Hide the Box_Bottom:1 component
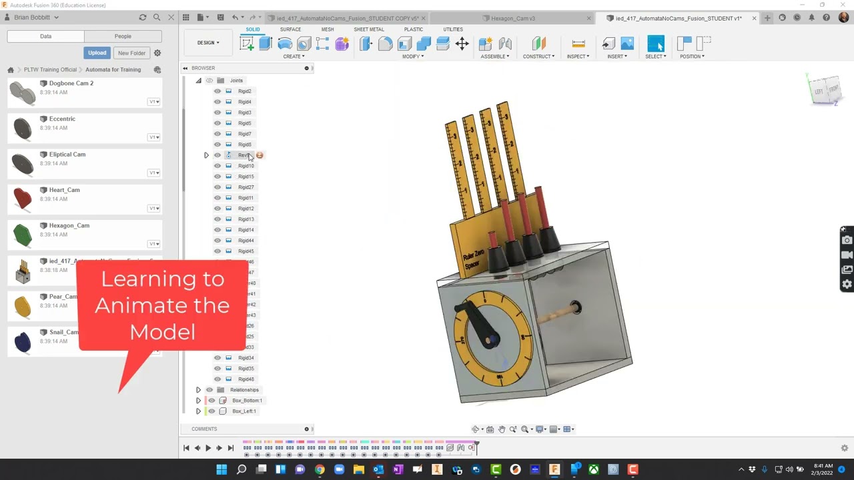Screen dimensions: 854x480 pos(212,401)
